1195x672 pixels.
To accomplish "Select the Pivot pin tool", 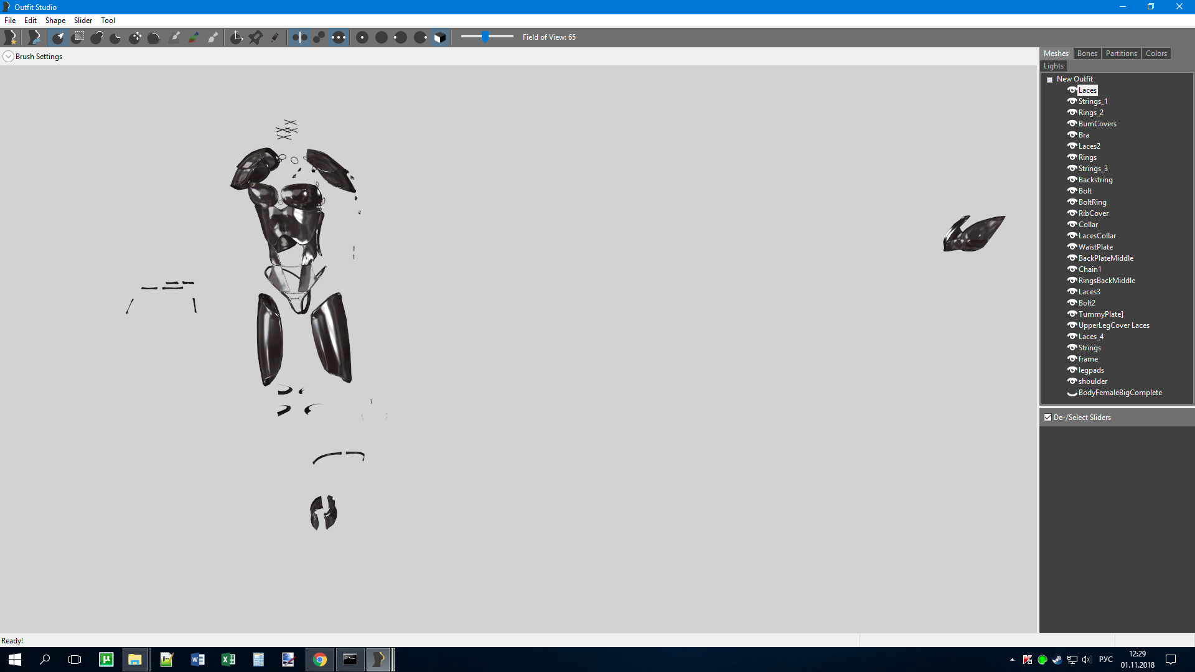I will [x=256, y=37].
